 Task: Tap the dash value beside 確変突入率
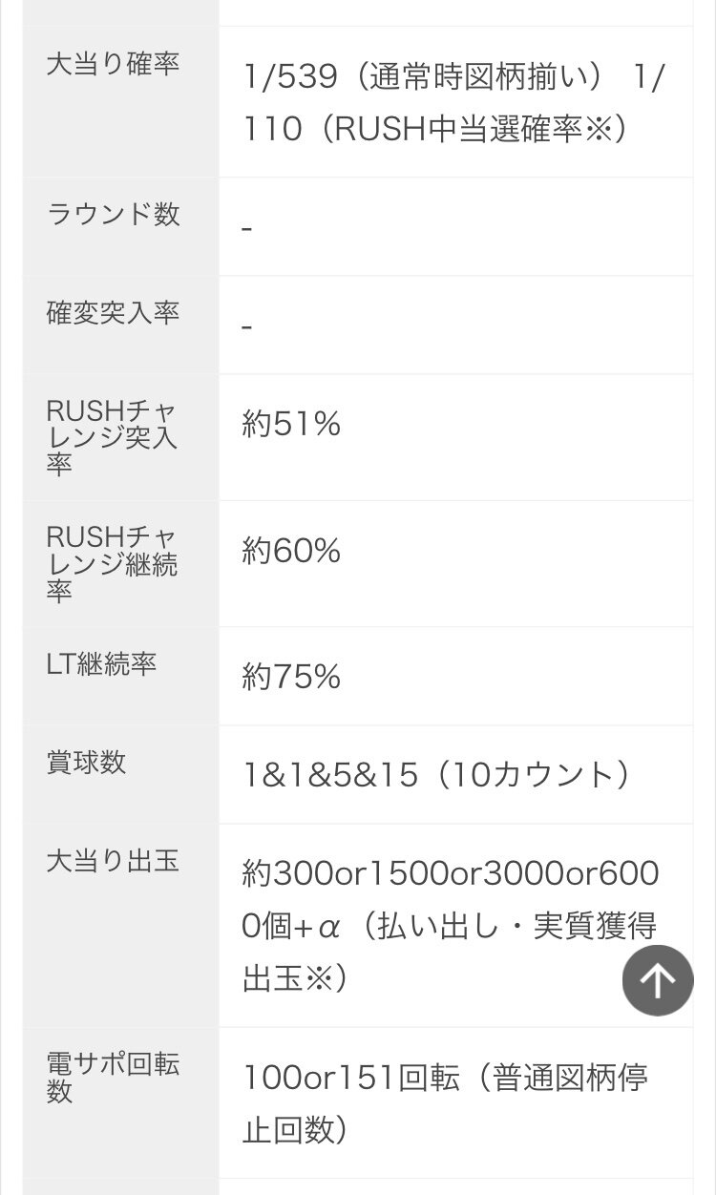[247, 327]
